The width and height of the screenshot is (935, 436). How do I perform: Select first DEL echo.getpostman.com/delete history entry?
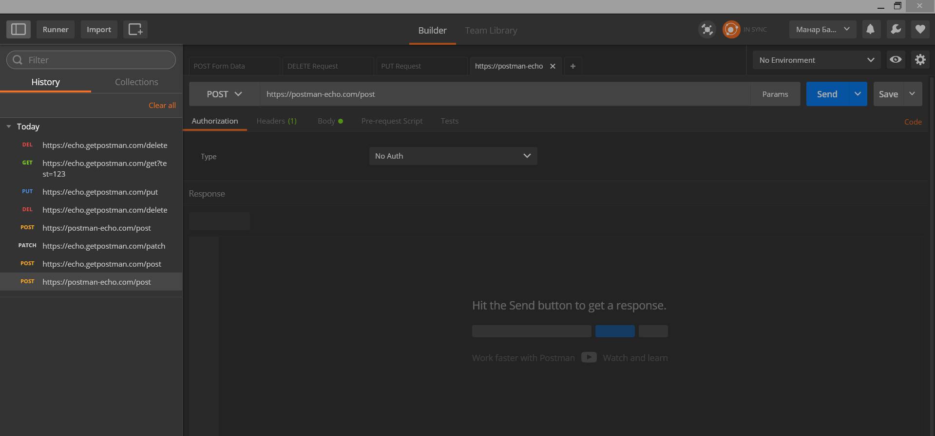point(91,145)
